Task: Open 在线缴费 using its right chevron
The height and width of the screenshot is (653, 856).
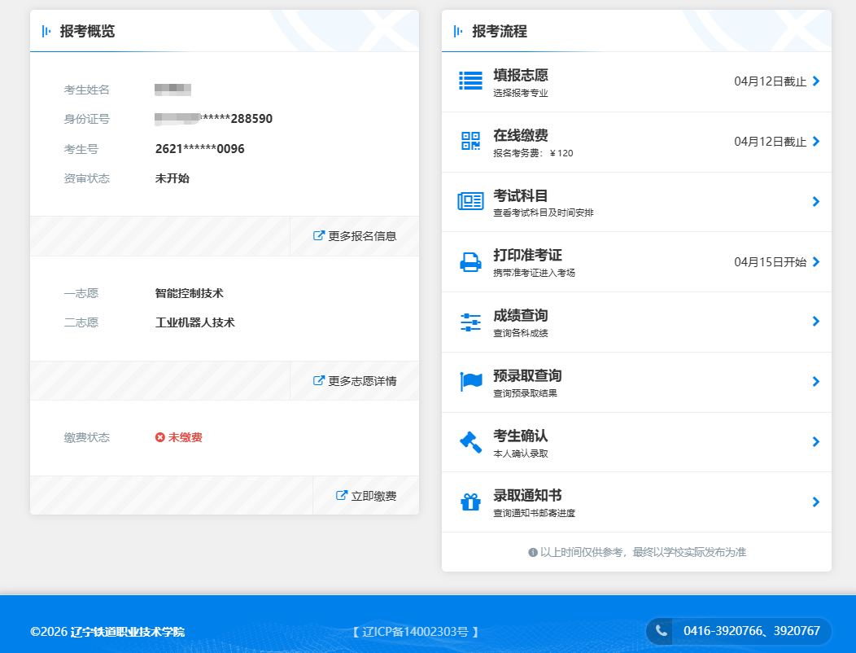Action: point(815,142)
